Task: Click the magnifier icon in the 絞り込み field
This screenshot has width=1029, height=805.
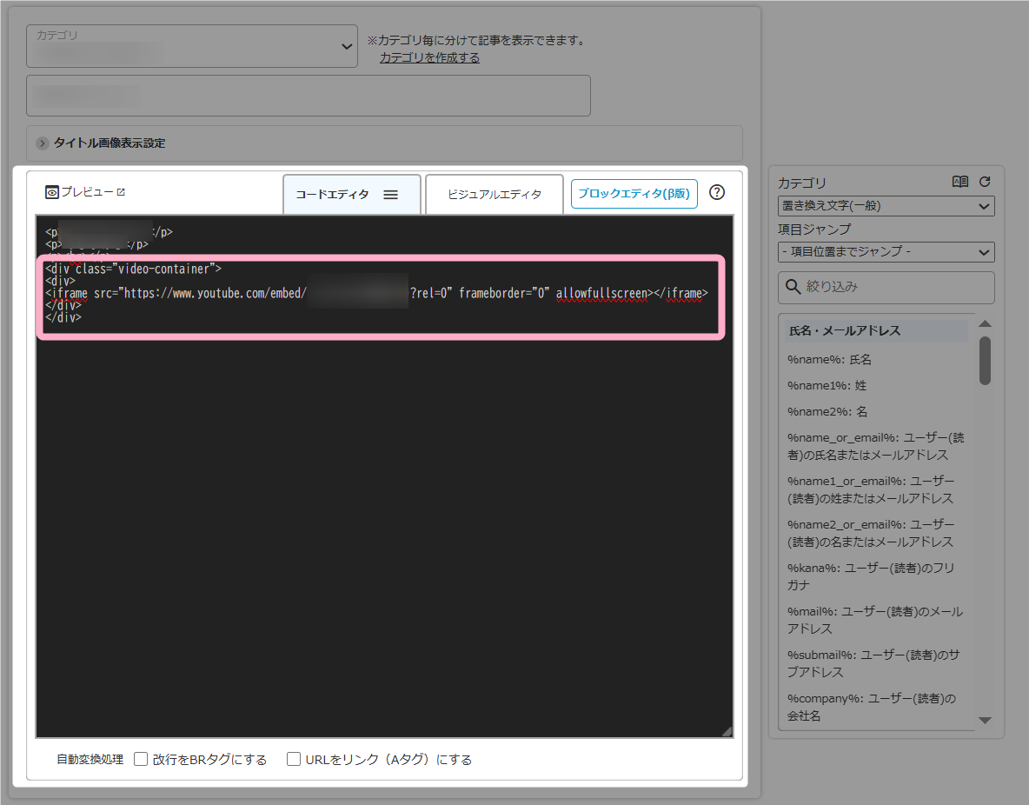Action: click(793, 287)
